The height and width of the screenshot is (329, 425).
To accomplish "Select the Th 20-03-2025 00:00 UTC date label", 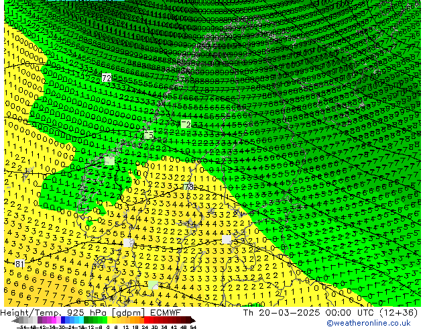I will [330, 313].
